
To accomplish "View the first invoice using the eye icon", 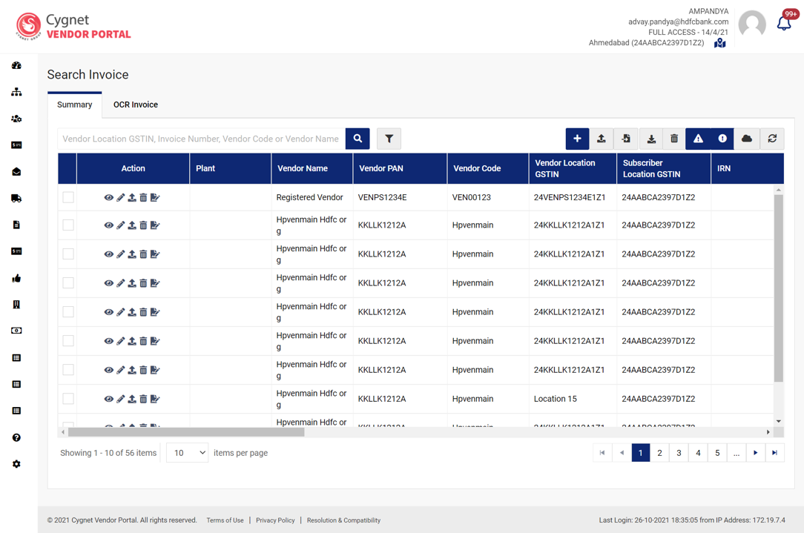I will point(108,197).
